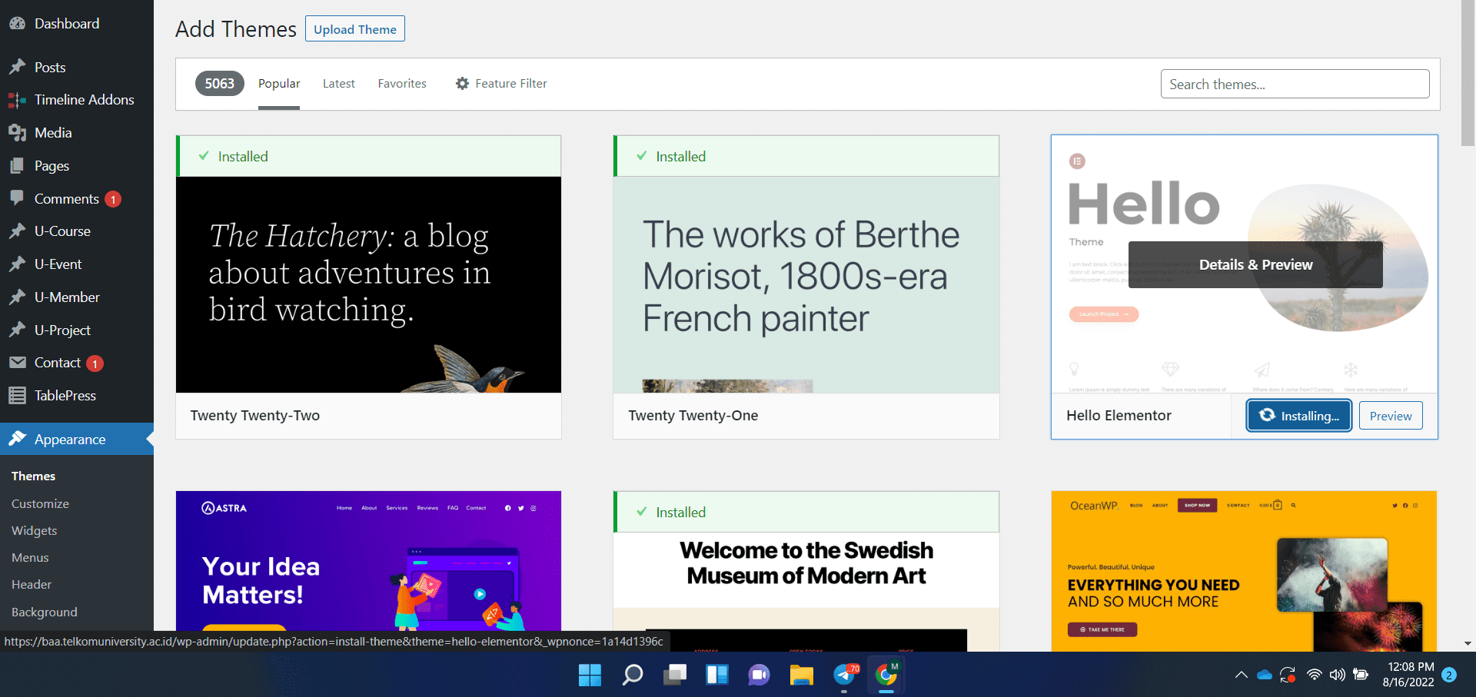Open Teams chat icon in taskbar

coord(759,675)
